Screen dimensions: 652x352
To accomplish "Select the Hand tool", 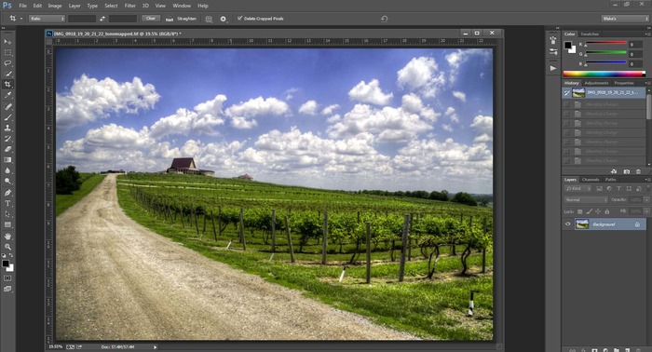I will (7, 236).
